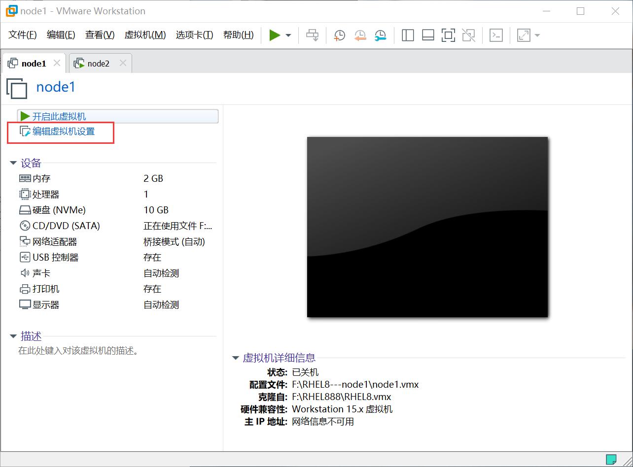Image resolution: width=633 pixels, height=467 pixels.
Task: Click the large VM icon beside node1 heading
Action: (x=17, y=89)
